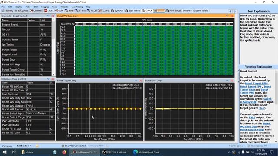Switch to the Ignition tab

pos(117,10)
